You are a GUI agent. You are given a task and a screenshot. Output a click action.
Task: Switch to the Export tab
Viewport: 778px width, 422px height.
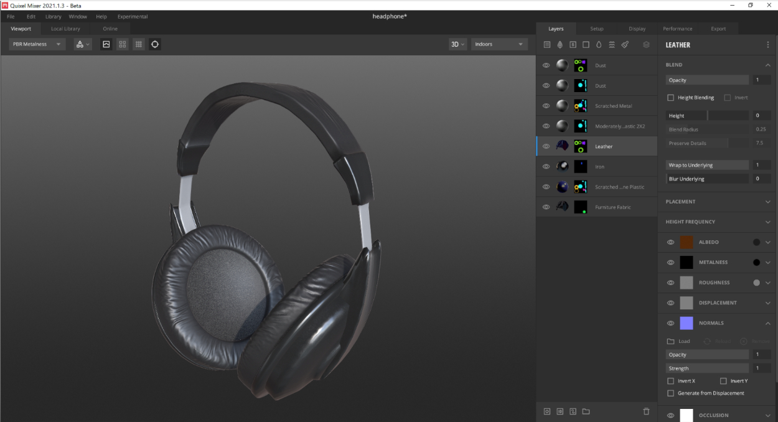pos(718,29)
